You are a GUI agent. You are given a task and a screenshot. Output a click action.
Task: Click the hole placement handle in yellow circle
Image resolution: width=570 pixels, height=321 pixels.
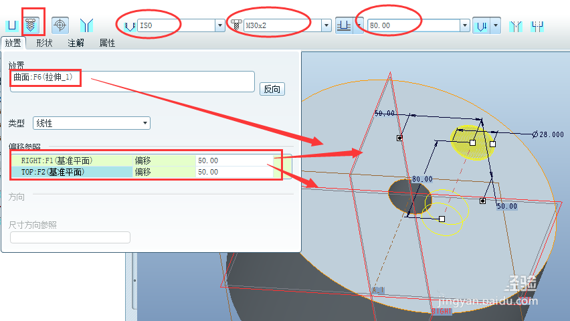[x=472, y=142]
